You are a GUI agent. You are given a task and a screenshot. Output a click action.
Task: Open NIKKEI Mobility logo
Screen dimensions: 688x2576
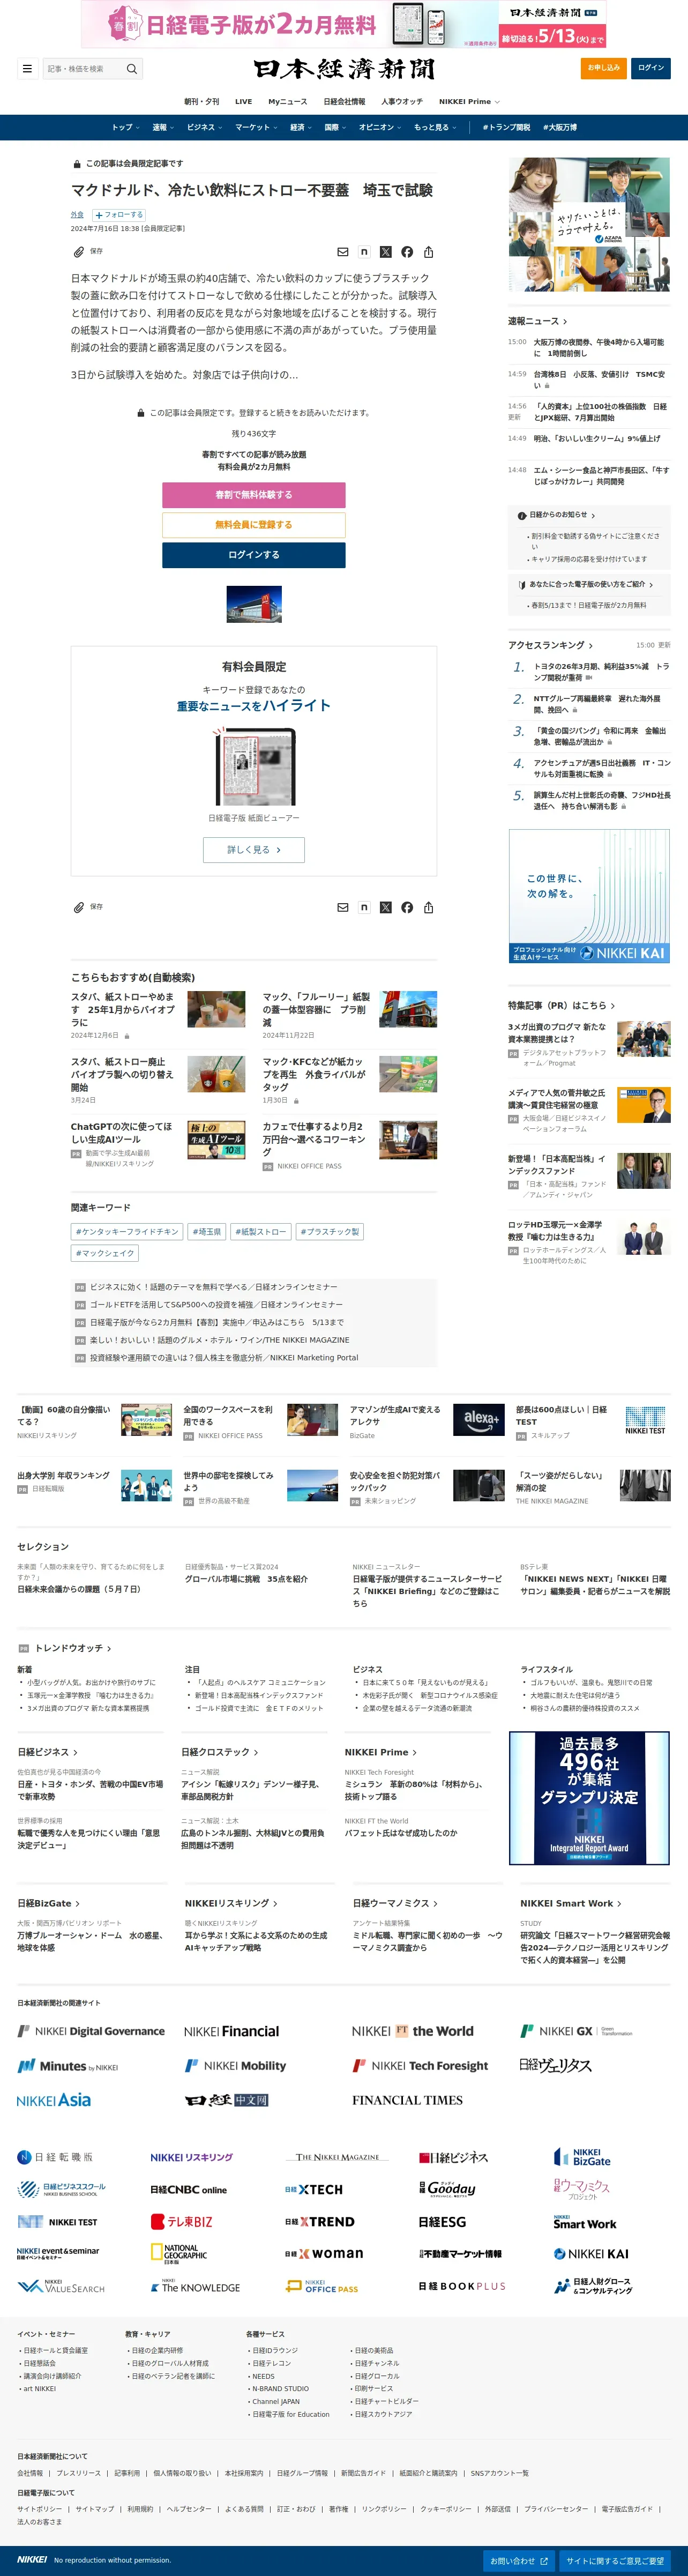click(235, 2065)
